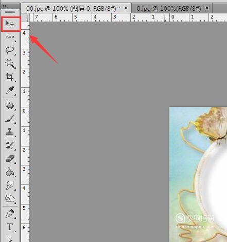Screen dimensions: 227x242
Task: Close the 0.jpg document tab
Action: [207, 8]
